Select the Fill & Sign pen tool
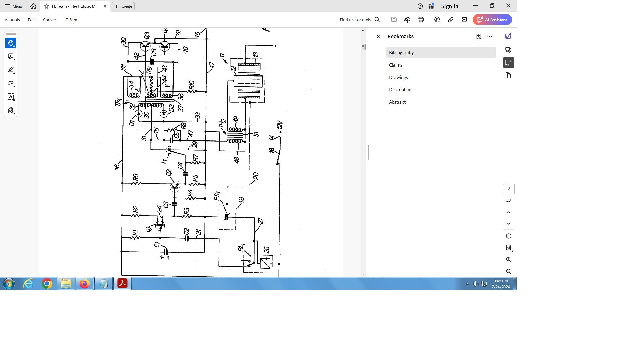This screenshot has height=348, width=620. tap(11, 110)
